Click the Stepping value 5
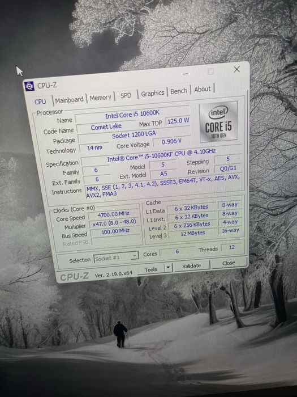This screenshot has height=397, width=297. point(228,159)
